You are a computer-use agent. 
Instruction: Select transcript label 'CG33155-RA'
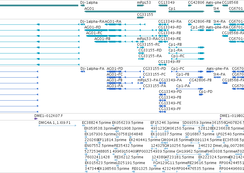(x=150, y=56)
